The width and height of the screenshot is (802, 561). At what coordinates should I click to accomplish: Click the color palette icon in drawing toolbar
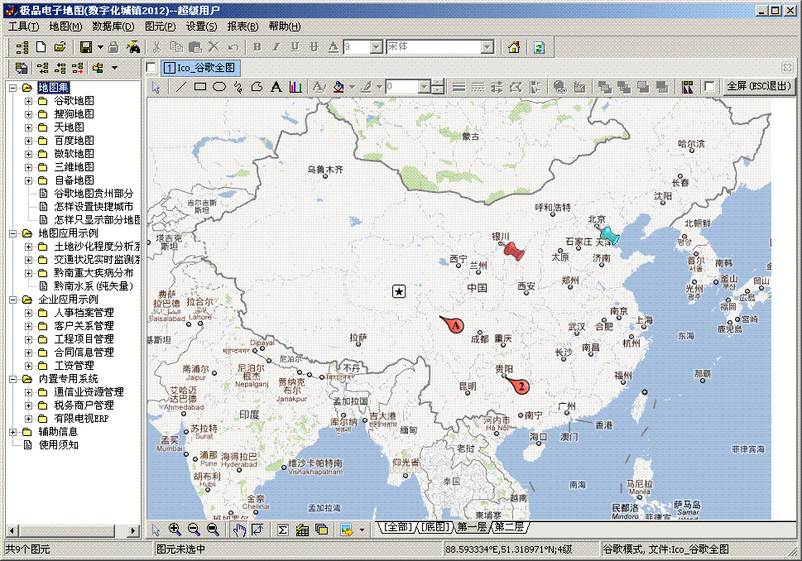[x=688, y=87]
